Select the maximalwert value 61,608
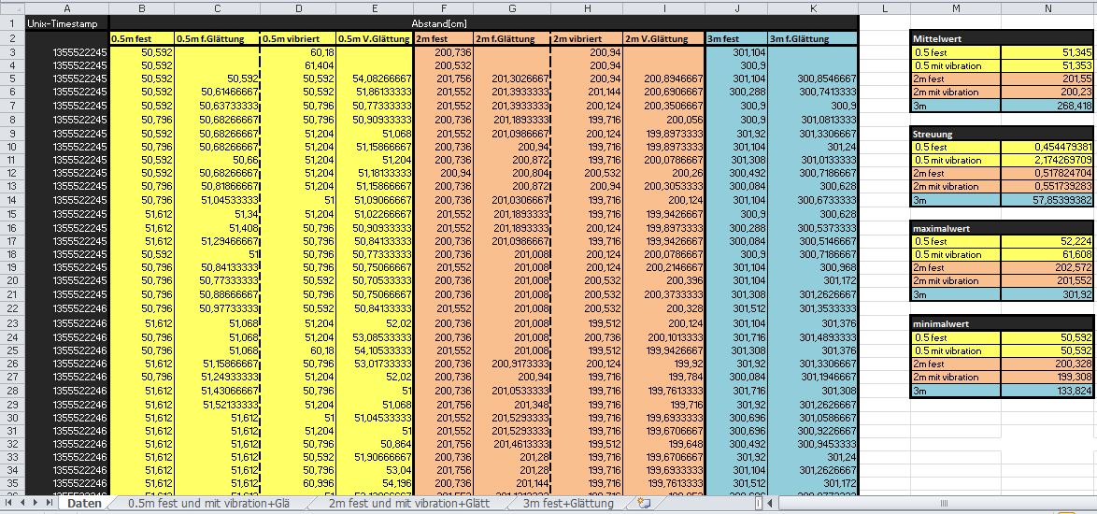This screenshot has height=514, width=1097. pyautogui.click(x=1047, y=254)
